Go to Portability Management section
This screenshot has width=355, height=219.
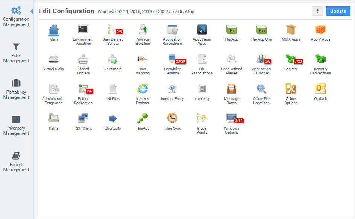(x=16, y=89)
